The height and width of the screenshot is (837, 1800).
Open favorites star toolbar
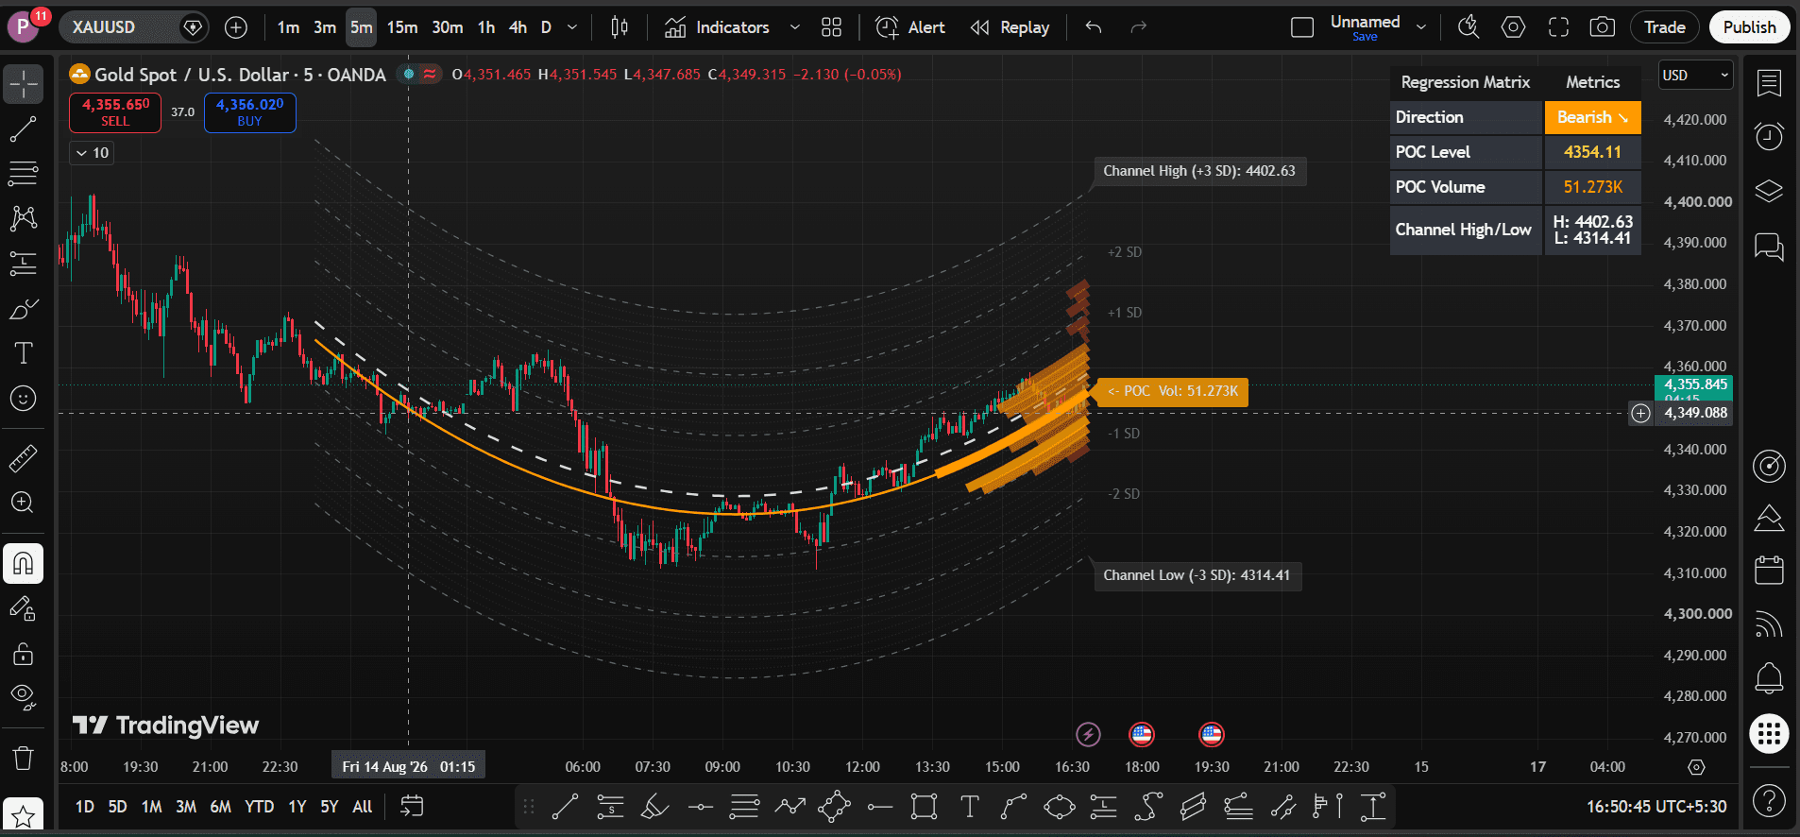24,815
